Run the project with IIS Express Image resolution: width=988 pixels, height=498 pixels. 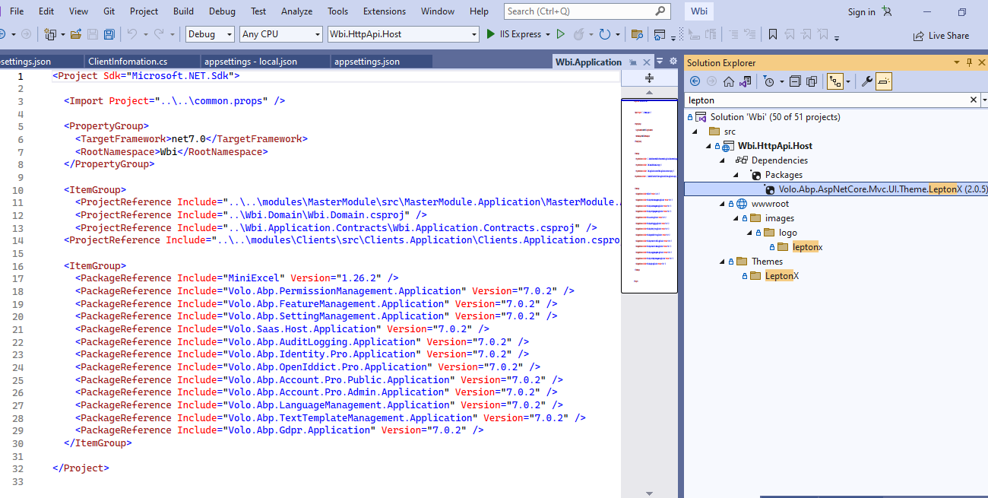[x=514, y=34]
